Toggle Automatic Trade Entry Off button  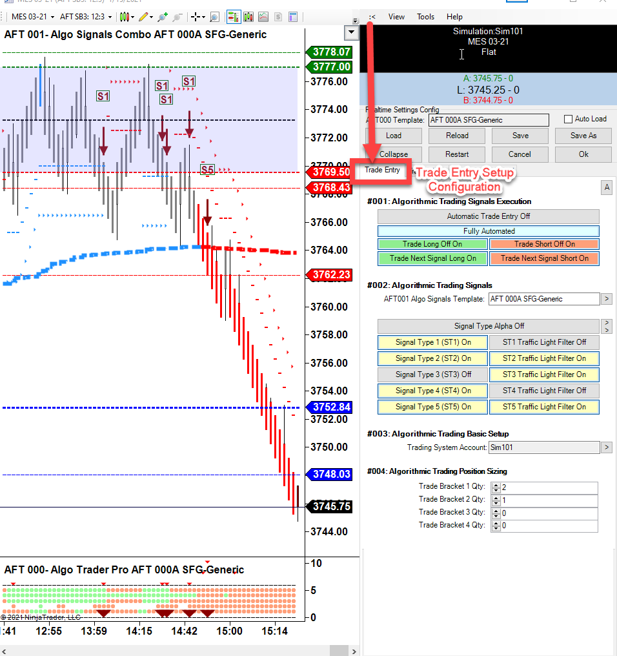[488, 216]
